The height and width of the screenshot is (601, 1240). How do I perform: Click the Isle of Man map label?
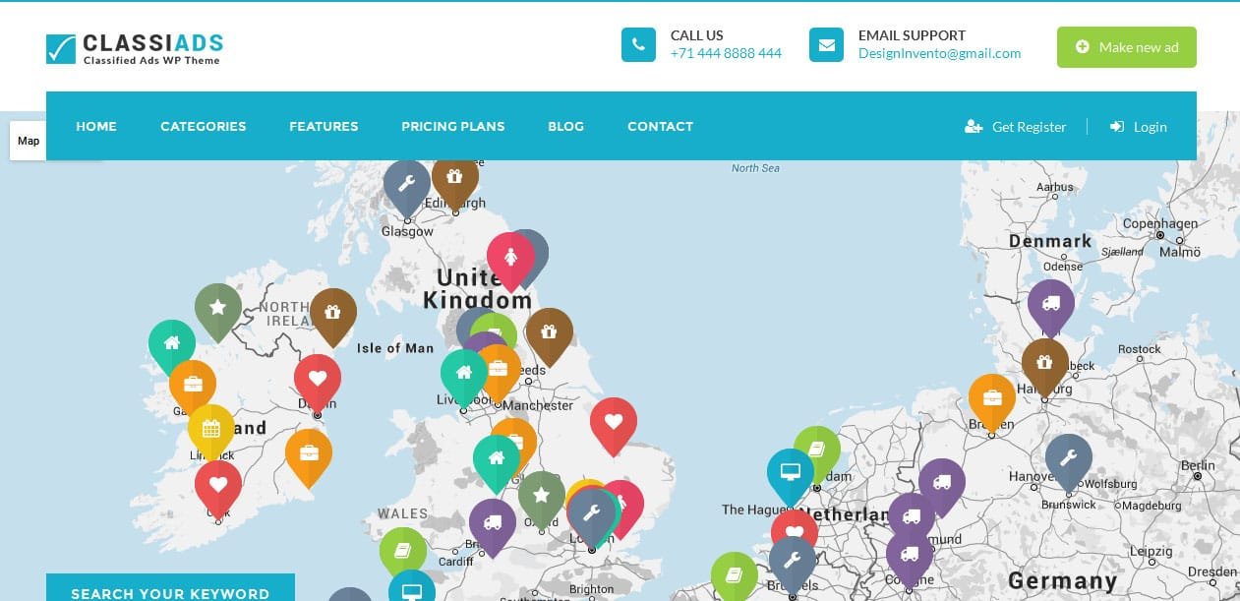tap(394, 348)
